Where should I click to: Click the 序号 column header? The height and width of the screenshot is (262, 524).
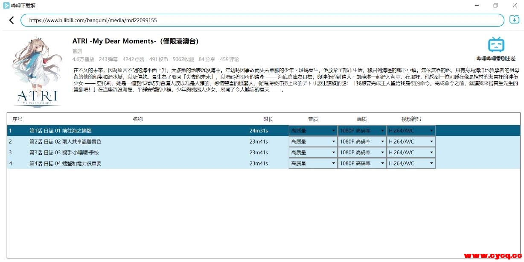point(17,119)
